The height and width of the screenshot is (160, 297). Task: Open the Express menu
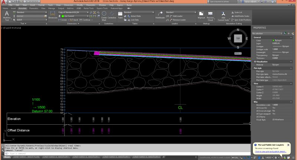tap(120, 5)
